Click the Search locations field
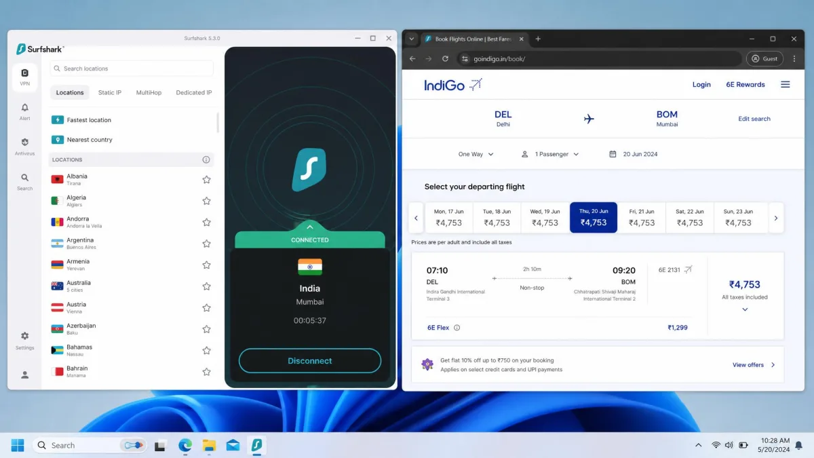This screenshot has width=814, height=458. [132, 69]
